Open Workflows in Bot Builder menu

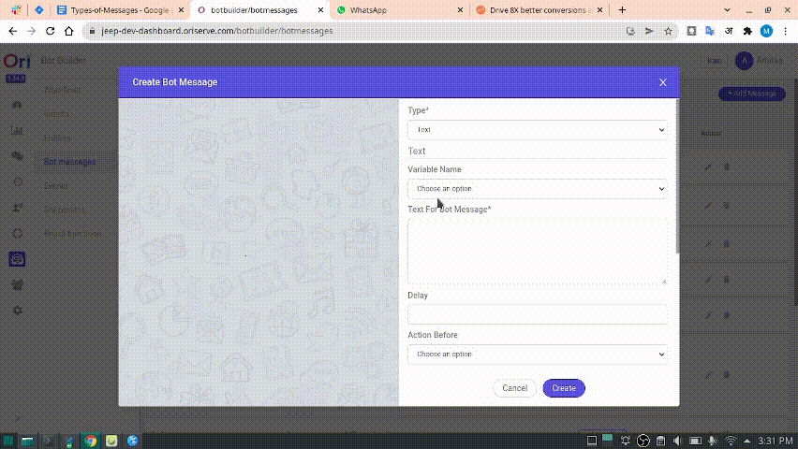point(63,90)
